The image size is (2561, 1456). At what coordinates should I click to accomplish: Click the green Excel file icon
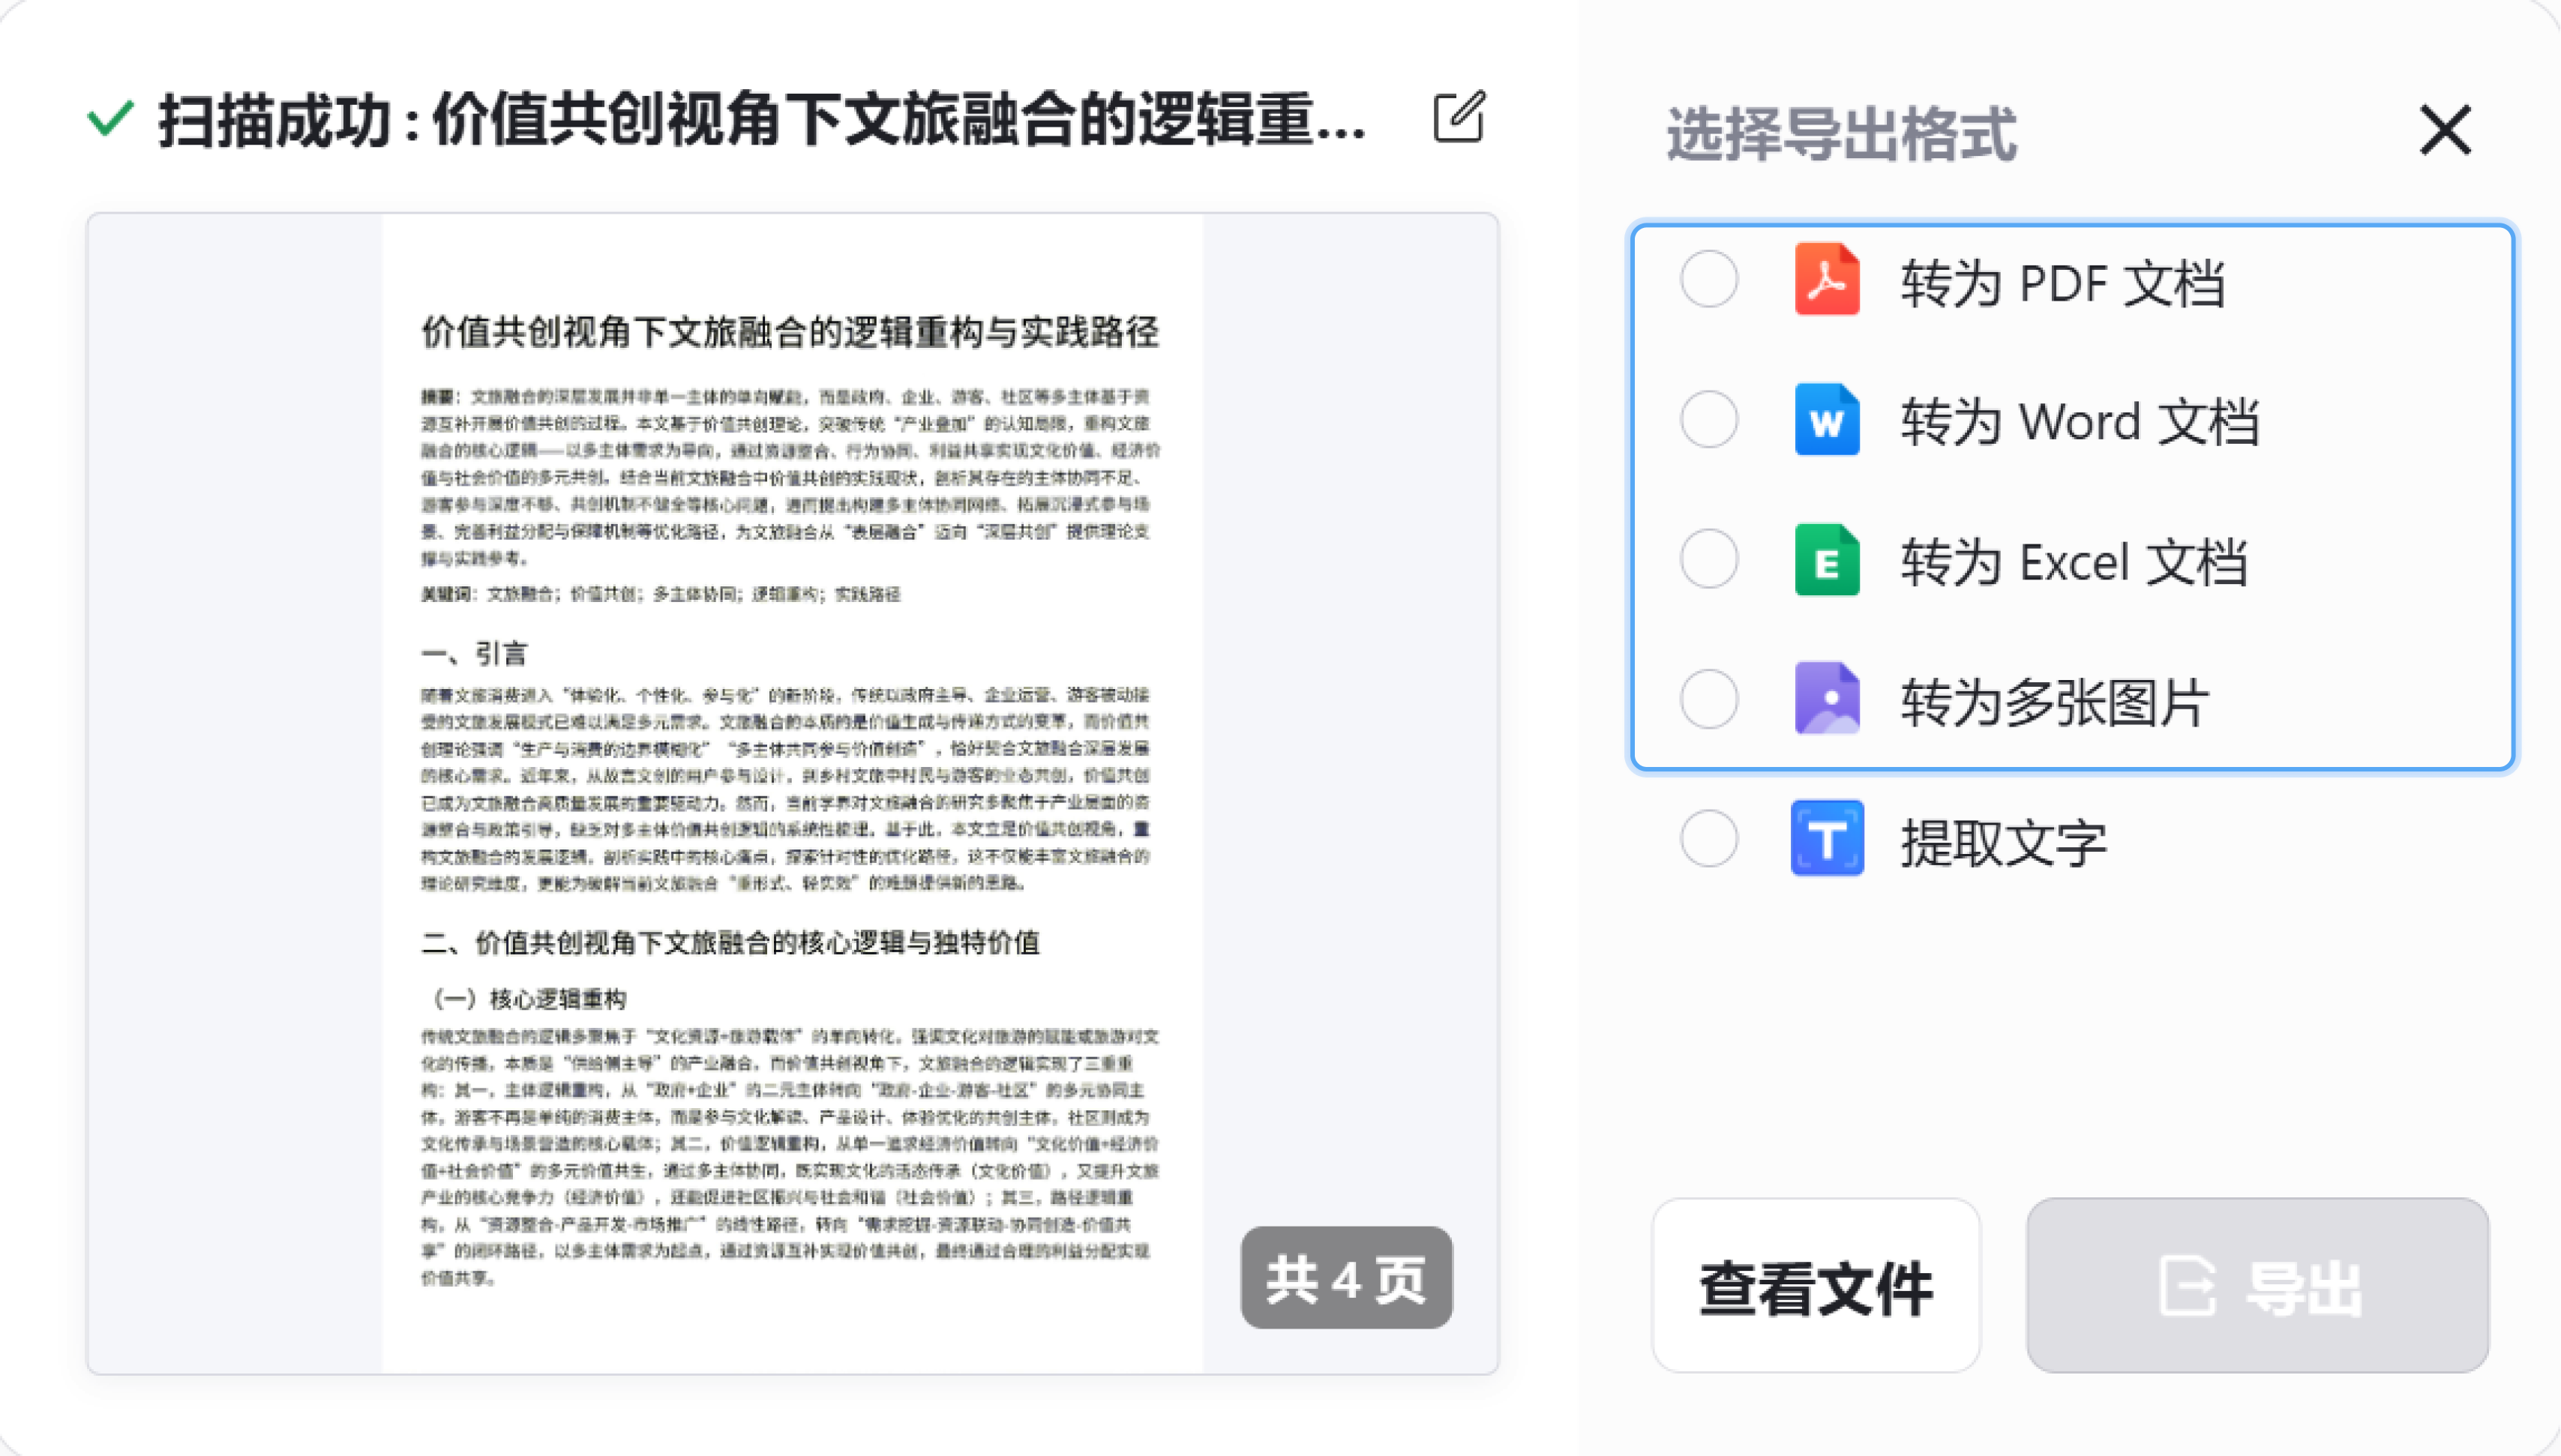(1827, 560)
